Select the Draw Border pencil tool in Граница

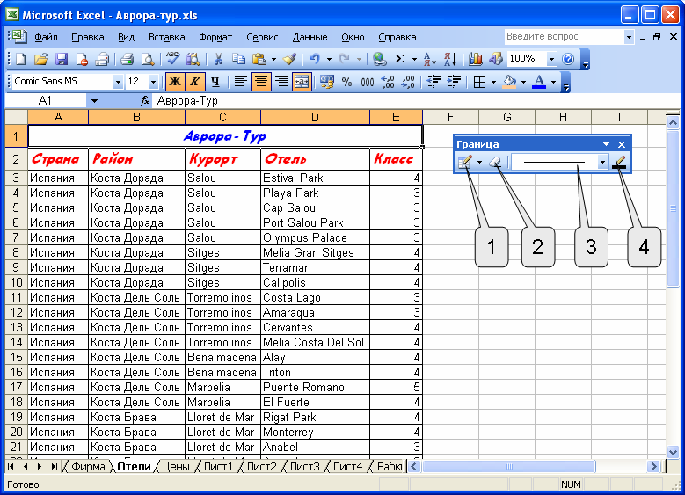(x=465, y=162)
